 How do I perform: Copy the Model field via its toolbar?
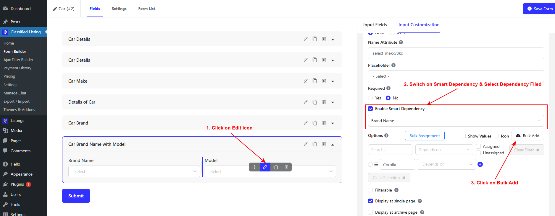[x=276, y=167]
